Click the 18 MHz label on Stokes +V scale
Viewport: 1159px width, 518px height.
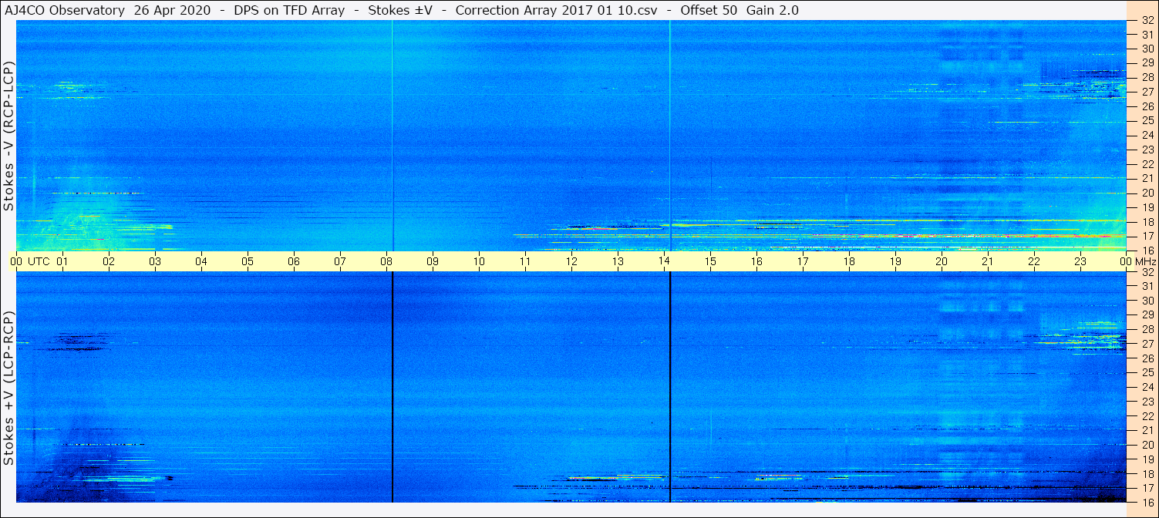coord(1147,474)
